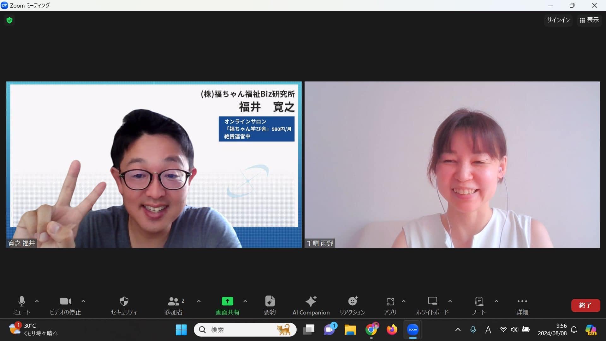Image resolution: width=606 pixels, height=341 pixels.
Task: Click the サインイン sign-in button
Action: pyautogui.click(x=558, y=20)
